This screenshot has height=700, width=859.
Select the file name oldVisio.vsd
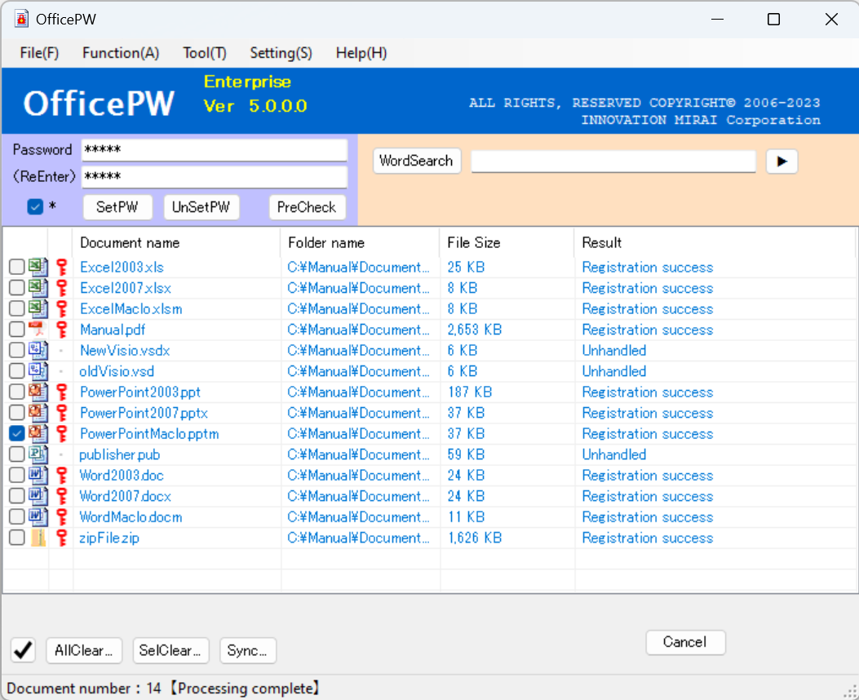[x=117, y=371]
